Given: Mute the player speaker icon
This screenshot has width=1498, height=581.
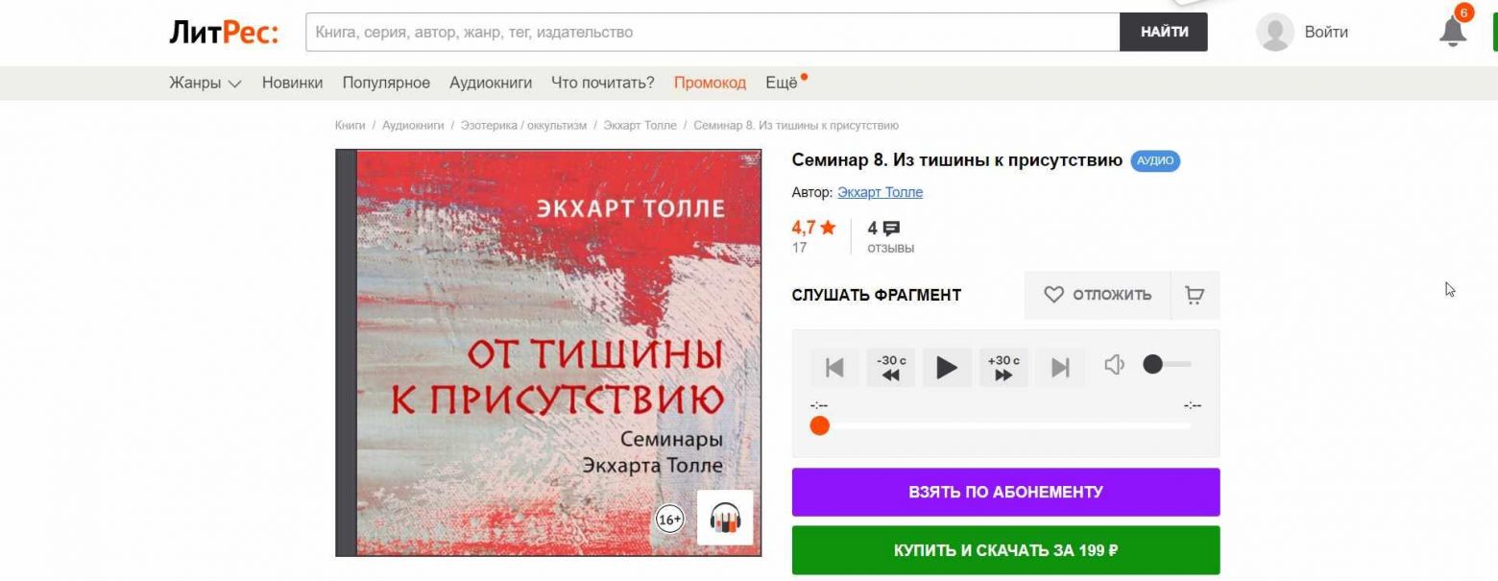Looking at the screenshot, I should point(1114,365).
